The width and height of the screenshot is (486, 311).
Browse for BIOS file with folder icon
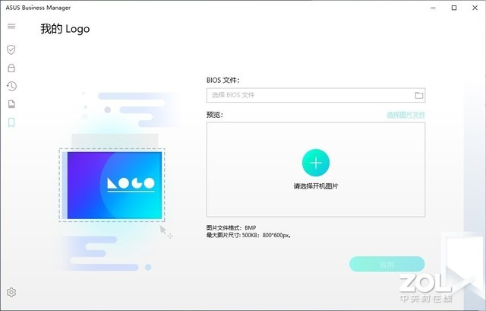(x=419, y=95)
